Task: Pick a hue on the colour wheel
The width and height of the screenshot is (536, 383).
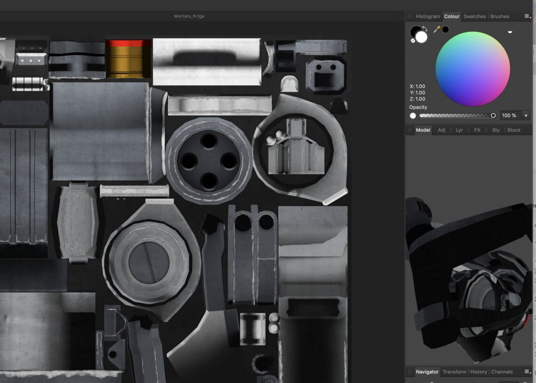Action: (x=472, y=70)
